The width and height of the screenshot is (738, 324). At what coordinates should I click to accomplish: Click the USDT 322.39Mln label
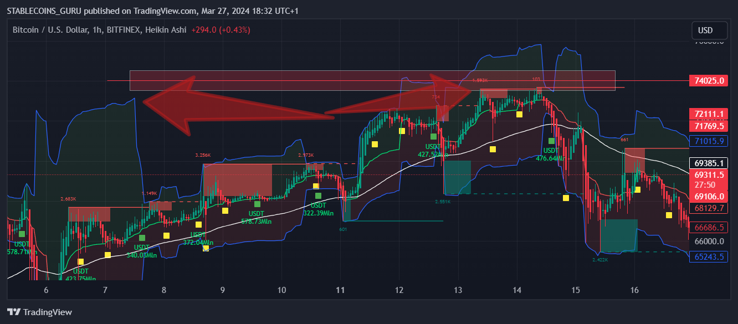pos(319,209)
